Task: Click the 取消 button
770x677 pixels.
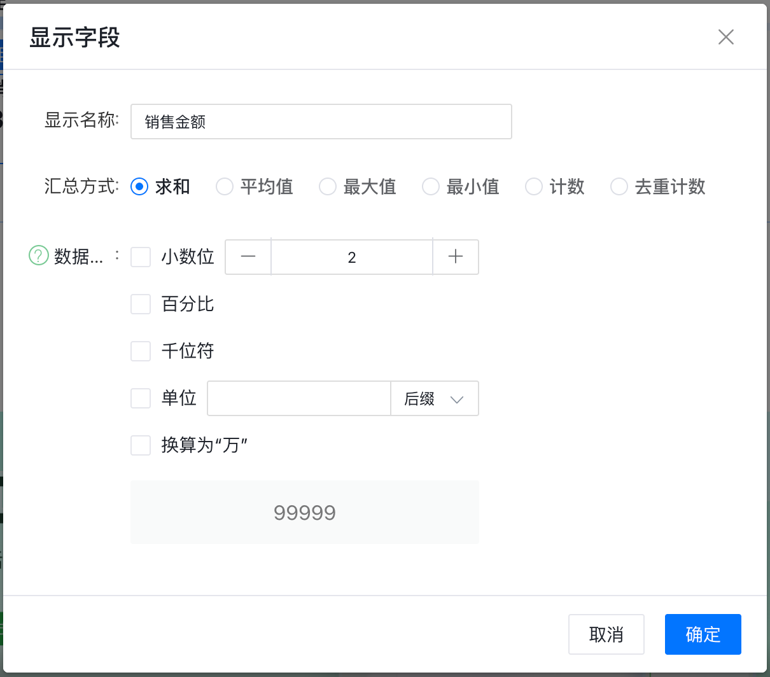Action: pos(606,634)
